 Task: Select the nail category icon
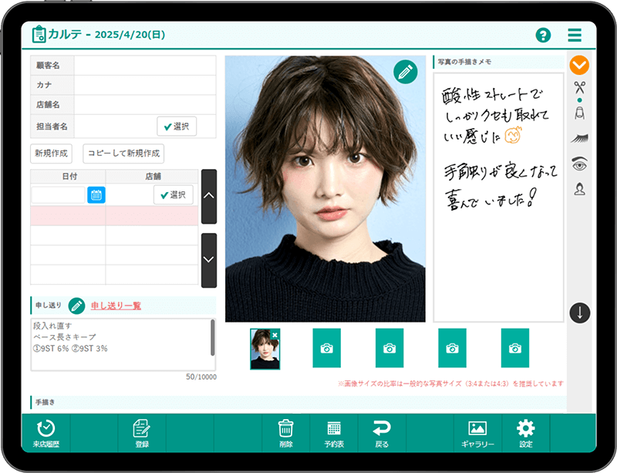point(579,113)
